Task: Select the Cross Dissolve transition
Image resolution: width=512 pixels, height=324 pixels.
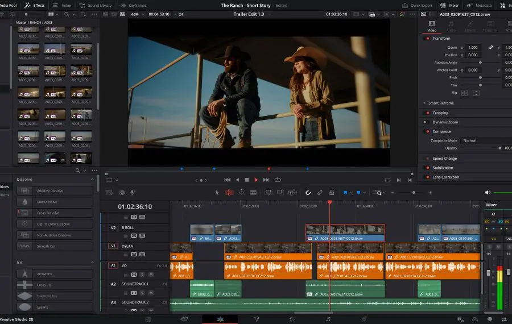Action: pos(55,213)
